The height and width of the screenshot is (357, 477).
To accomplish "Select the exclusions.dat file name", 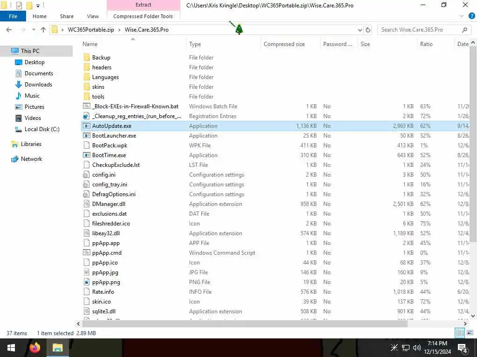I will [x=109, y=214].
